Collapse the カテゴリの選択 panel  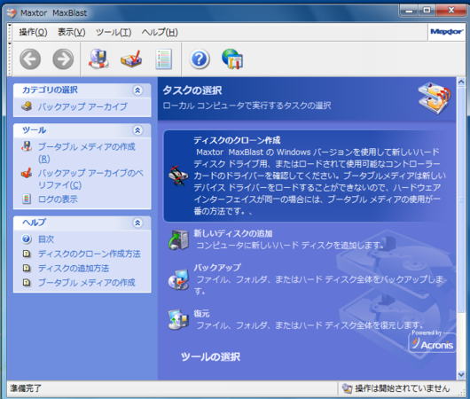pos(137,90)
